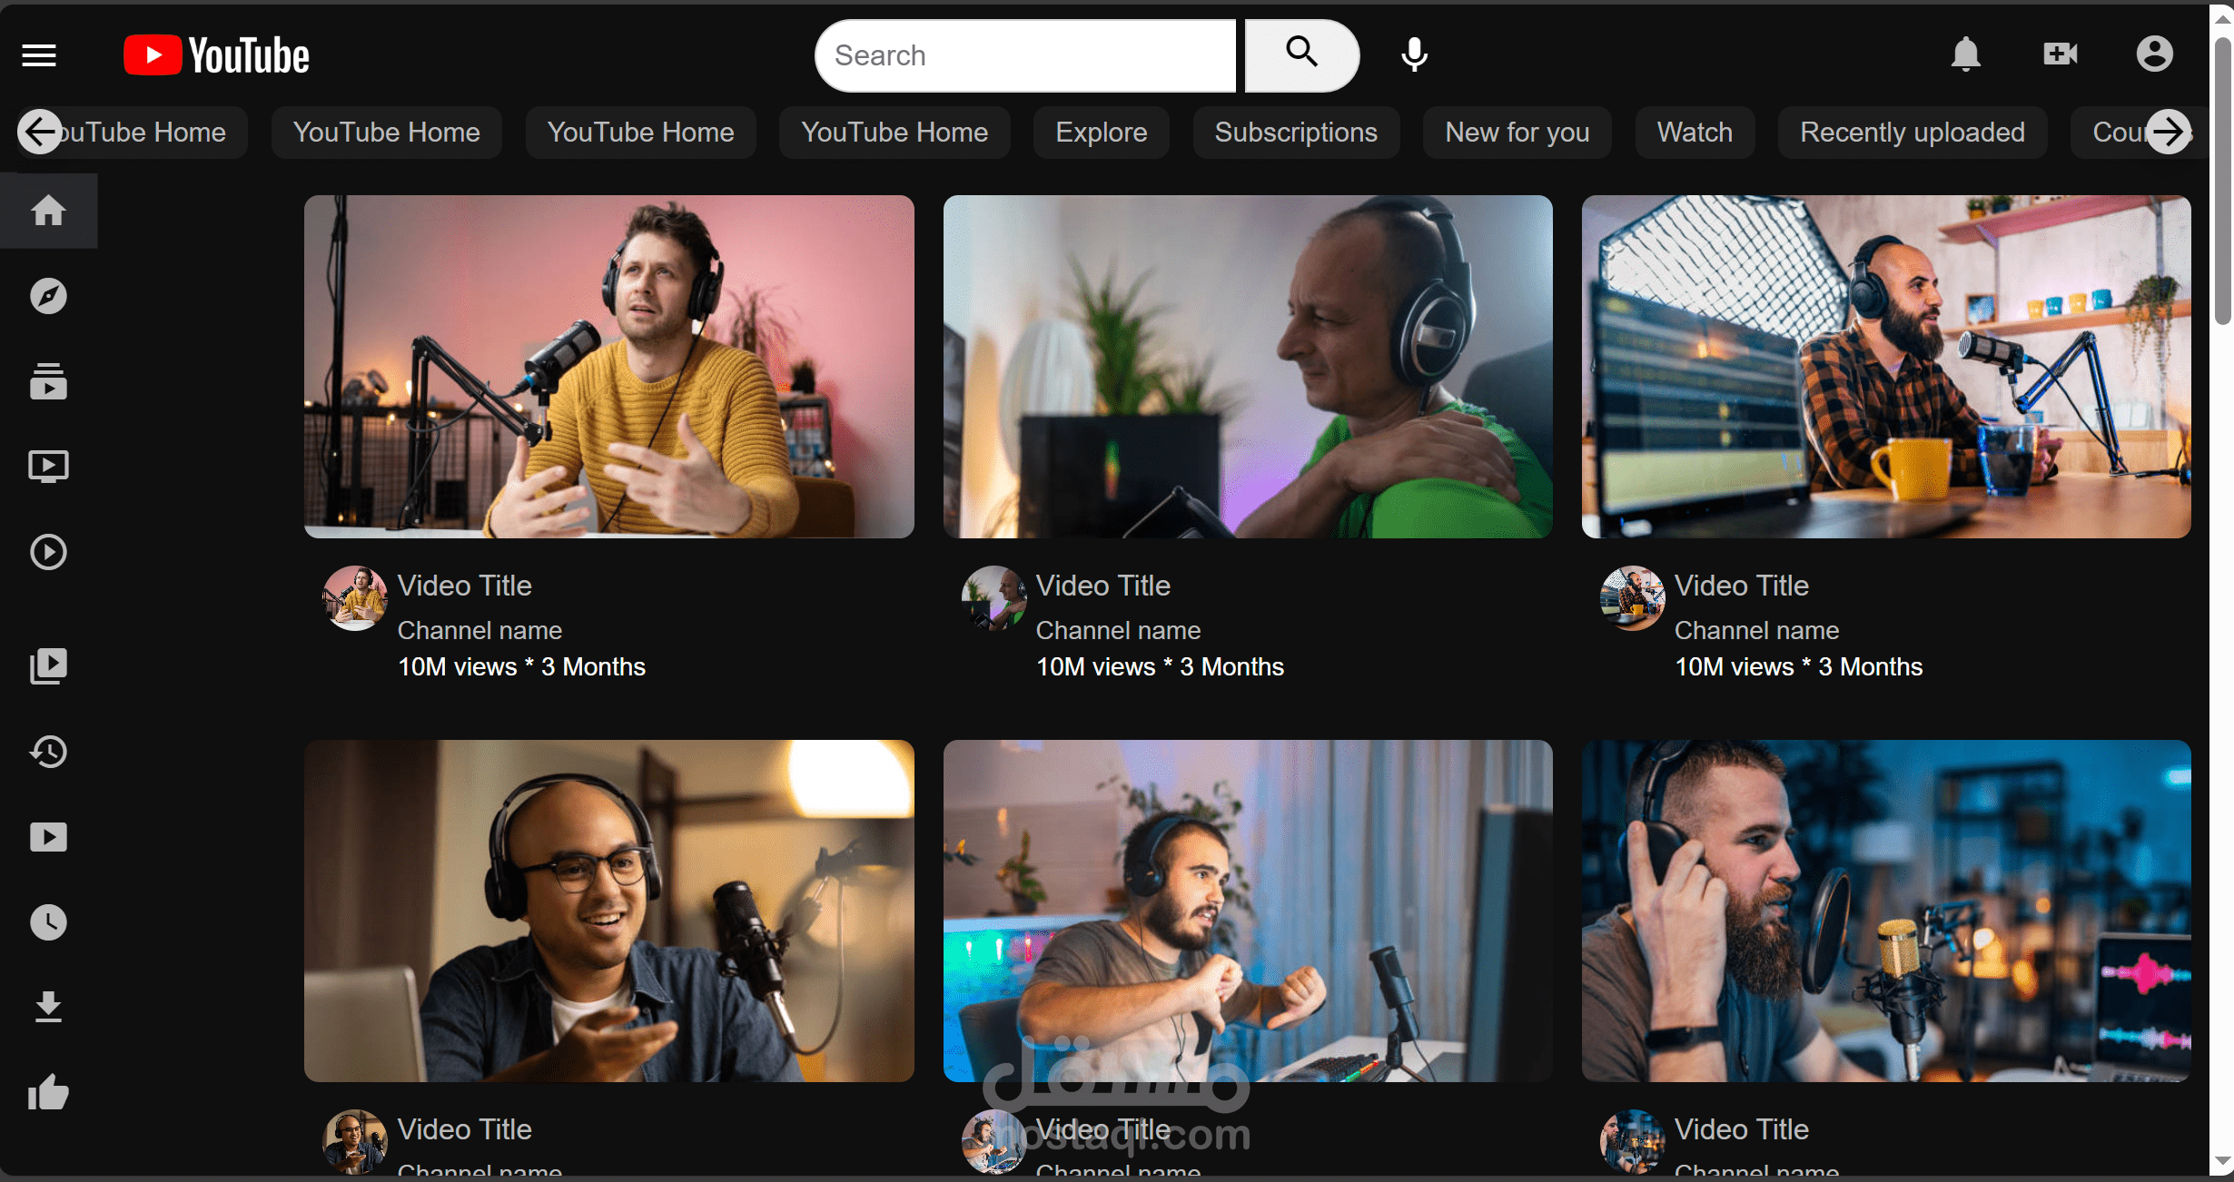
Task: Open Liked videos thumbs-up in the sidebar
Action: (x=48, y=1092)
